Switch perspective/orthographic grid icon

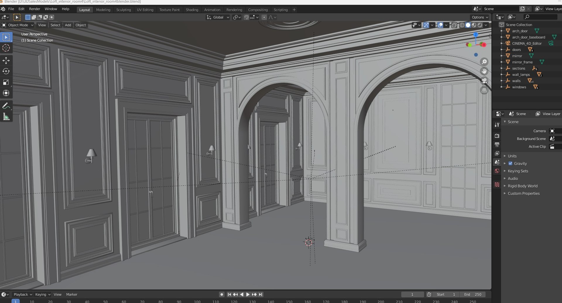[x=484, y=90]
